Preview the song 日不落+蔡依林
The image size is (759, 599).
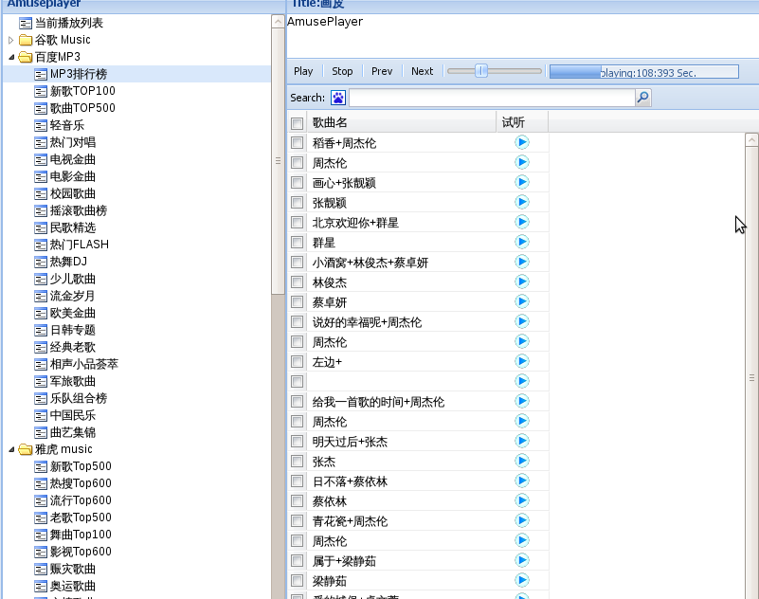522,481
